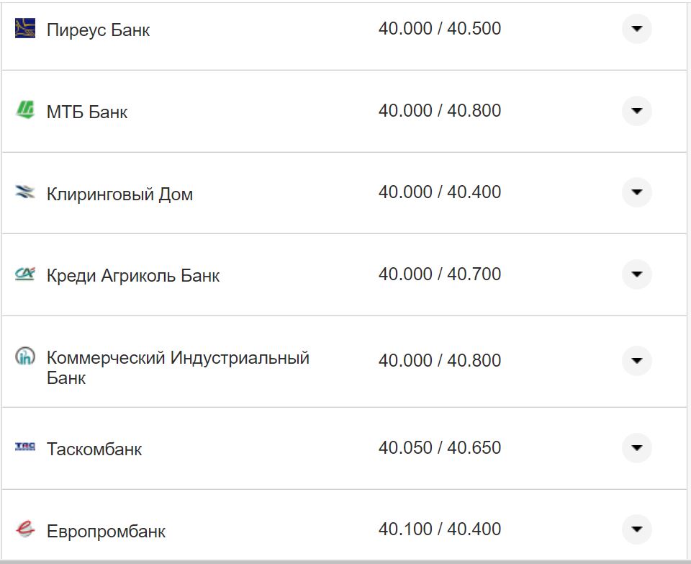The height and width of the screenshot is (564, 691).
Task: Click the МТБ Банк name text
Action: 87,112
